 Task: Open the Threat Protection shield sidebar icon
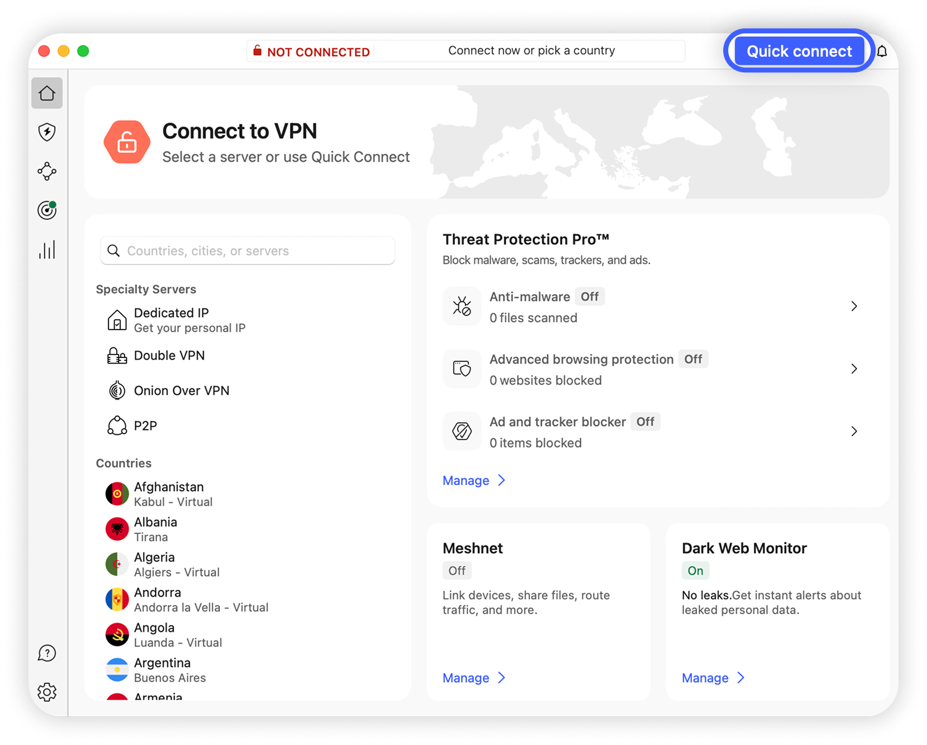coord(47,132)
